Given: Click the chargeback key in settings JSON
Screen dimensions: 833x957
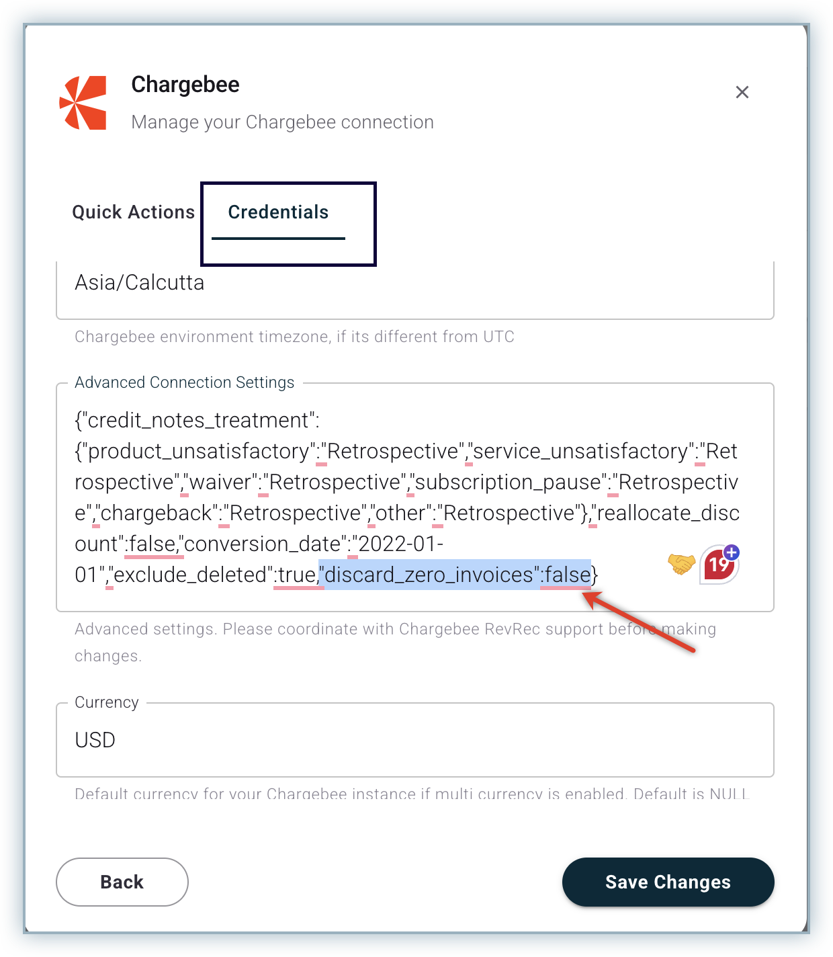Looking at the screenshot, I should [156, 513].
